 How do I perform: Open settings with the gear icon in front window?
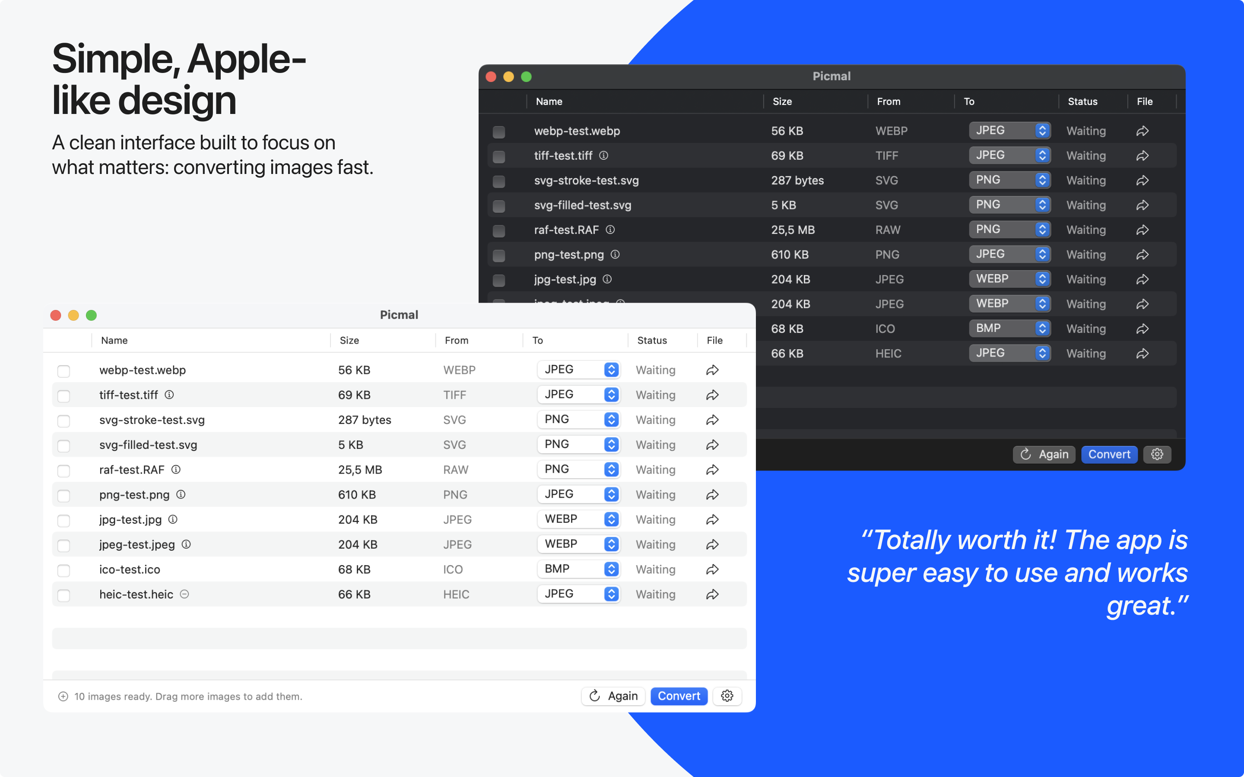point(727,696)
